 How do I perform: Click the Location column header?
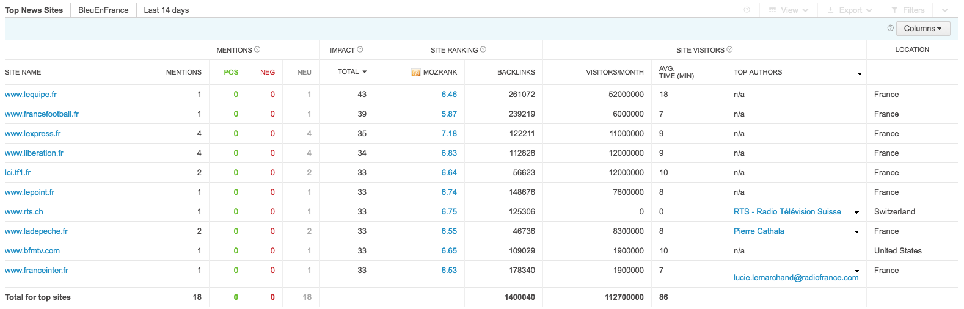pyautogui.click(x=912, y=49)
